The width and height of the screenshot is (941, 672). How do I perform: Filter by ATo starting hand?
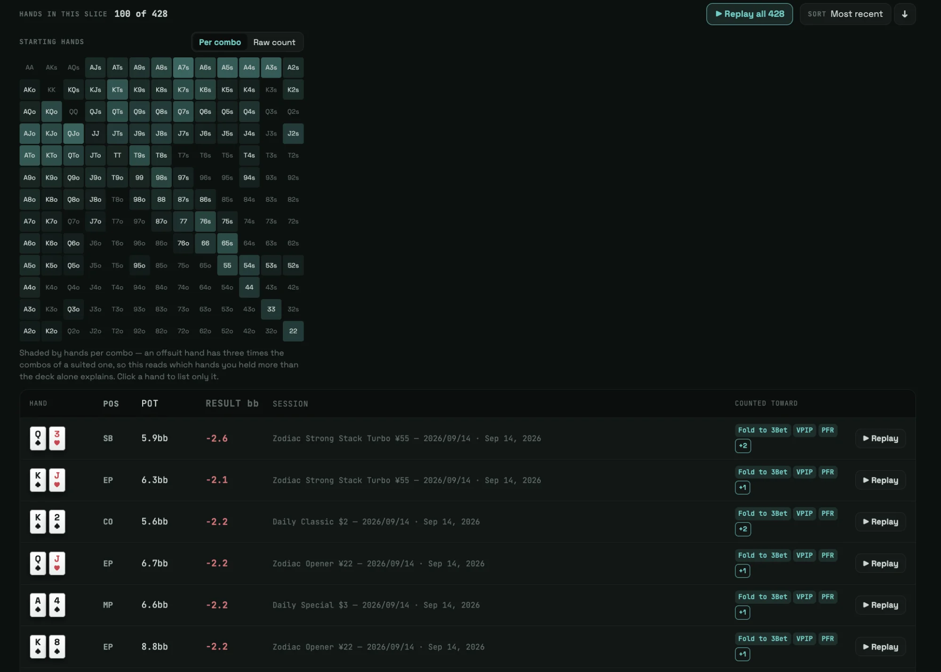tap(30, 156)
